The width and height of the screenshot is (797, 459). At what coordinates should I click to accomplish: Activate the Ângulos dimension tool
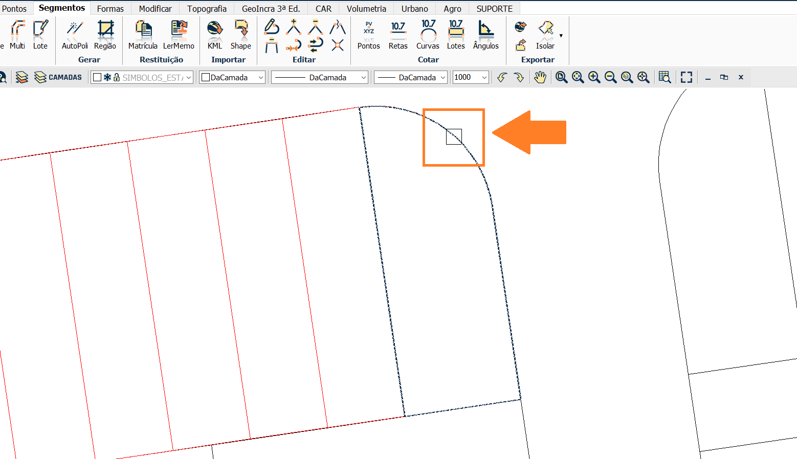point(485,35)
